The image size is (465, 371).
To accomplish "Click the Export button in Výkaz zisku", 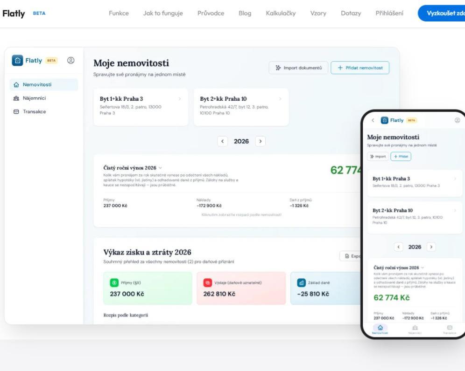I will pyautogui.click(x=351, y=256).
